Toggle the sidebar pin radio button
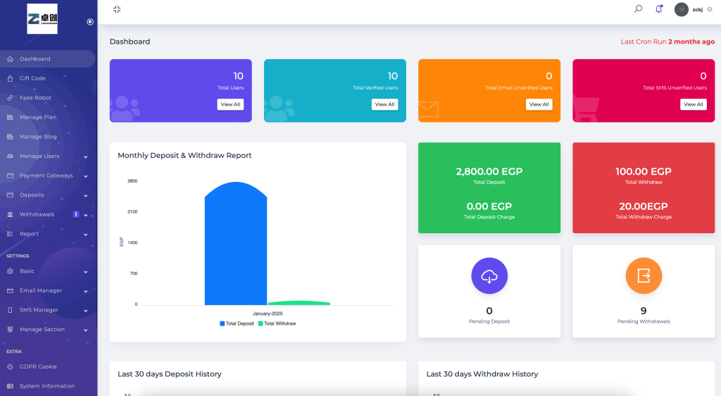This screenshot has height=396, width=721. click(x=90, y=22)
